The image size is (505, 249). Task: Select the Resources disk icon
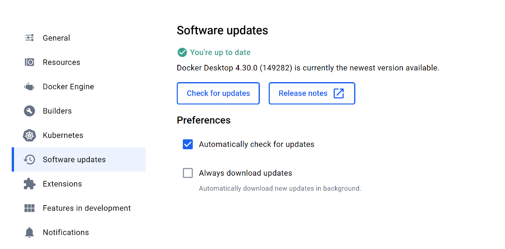click(x=29, y=62)
